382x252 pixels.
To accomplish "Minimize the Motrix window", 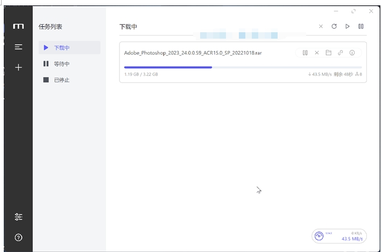I will 336,11.
